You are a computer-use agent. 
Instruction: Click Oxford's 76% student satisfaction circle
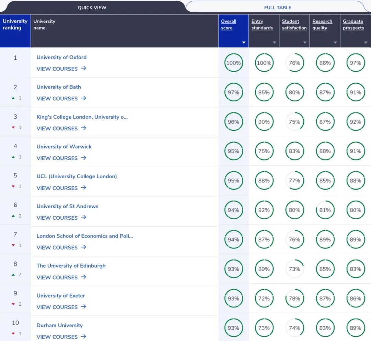click(295, 63)
